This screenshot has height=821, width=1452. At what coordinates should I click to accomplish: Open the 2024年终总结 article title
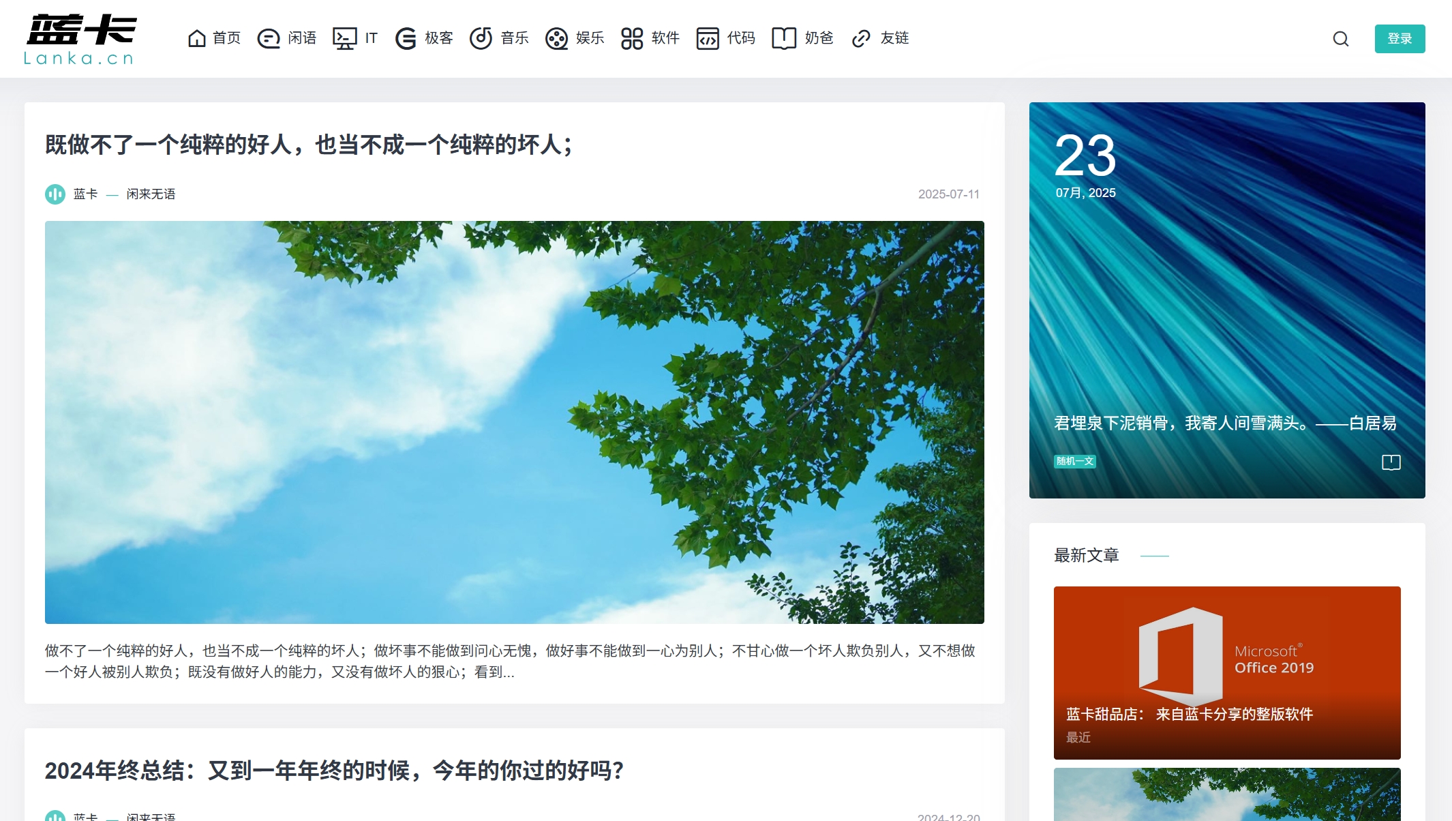334,771
